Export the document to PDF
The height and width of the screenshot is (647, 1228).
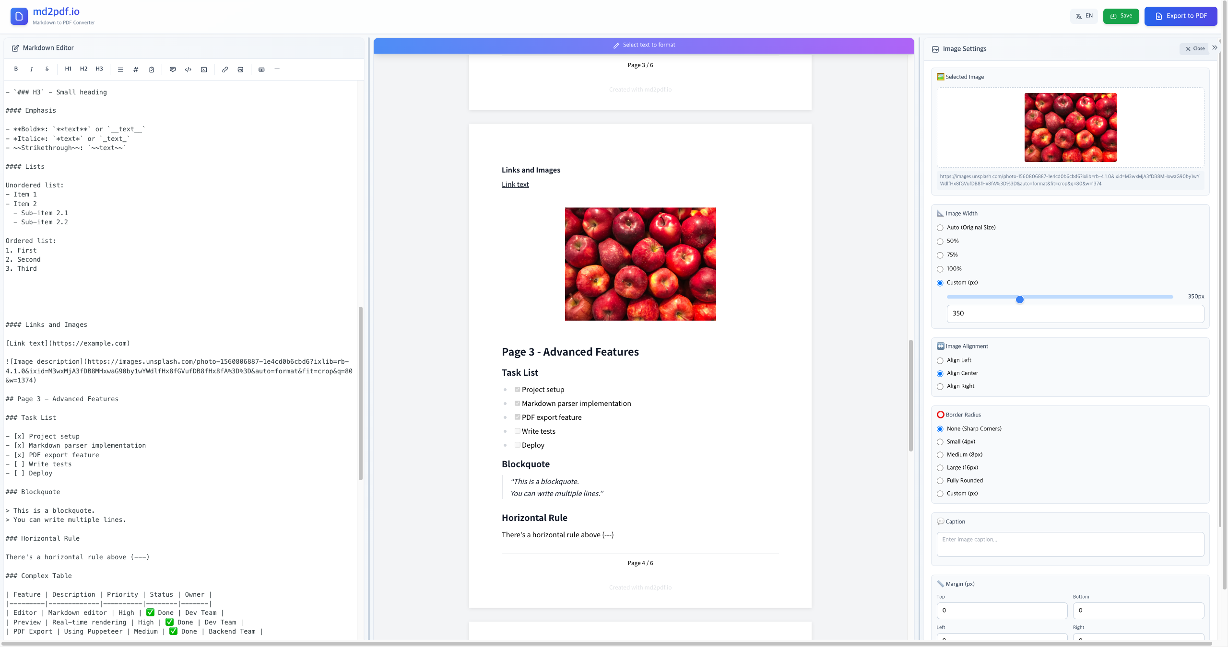tap(1181, 15)
